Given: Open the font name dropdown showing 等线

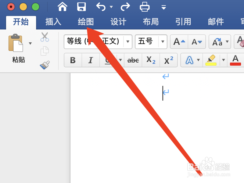Looking at the screenshot, I should click(128, 42).
